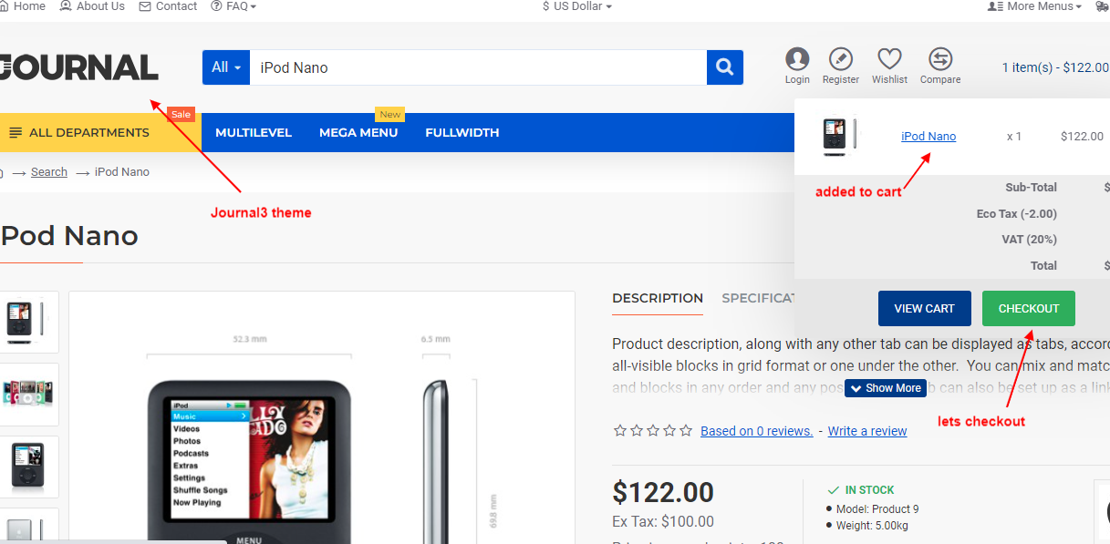Screen dimensions: 1110x544
Task: Click the More Menus user icon
Action: tap(996, 6)
